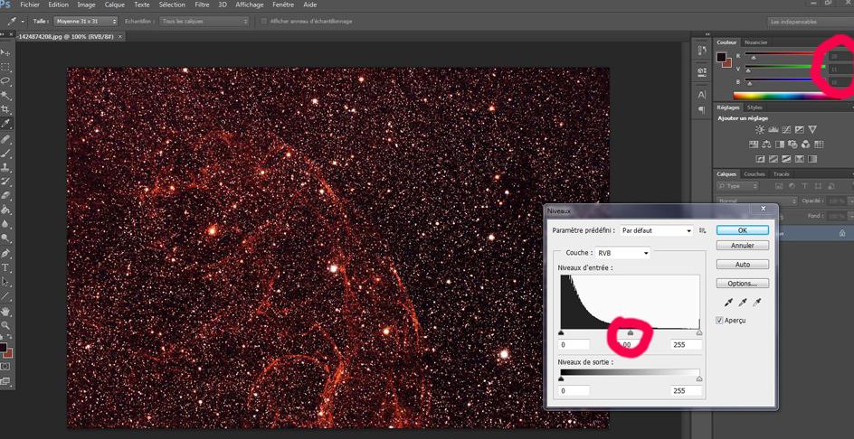Open the Les indispensables workspace dropdown

point(811,22)
